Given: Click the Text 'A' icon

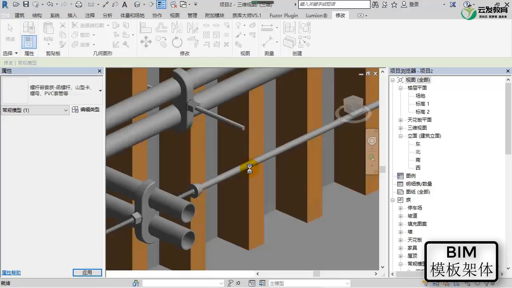Looking at the screenshot, I should click(124, 4).
